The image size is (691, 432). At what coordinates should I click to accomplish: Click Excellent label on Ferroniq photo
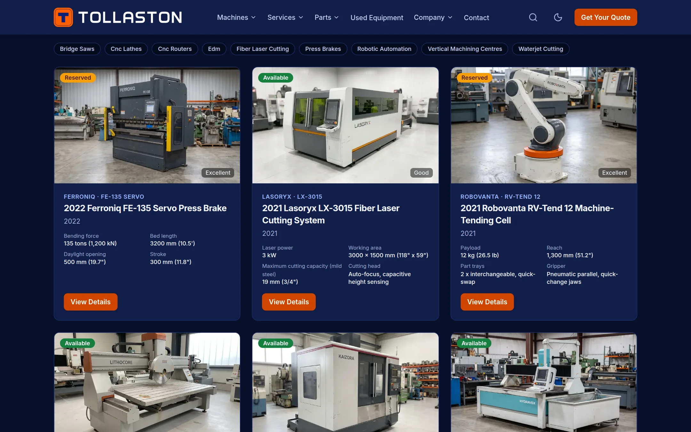coord(218,173)
